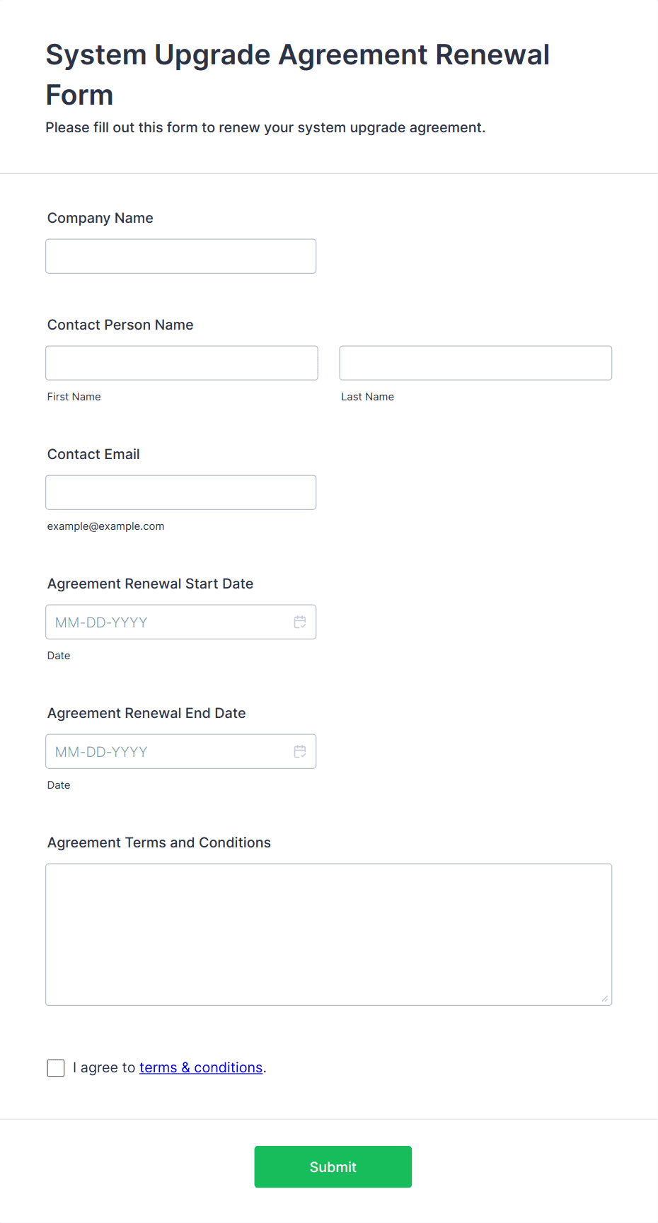Click the 'Company Name' field label
The width and height of the screenshot is (658, 1223).
(100, 218)
